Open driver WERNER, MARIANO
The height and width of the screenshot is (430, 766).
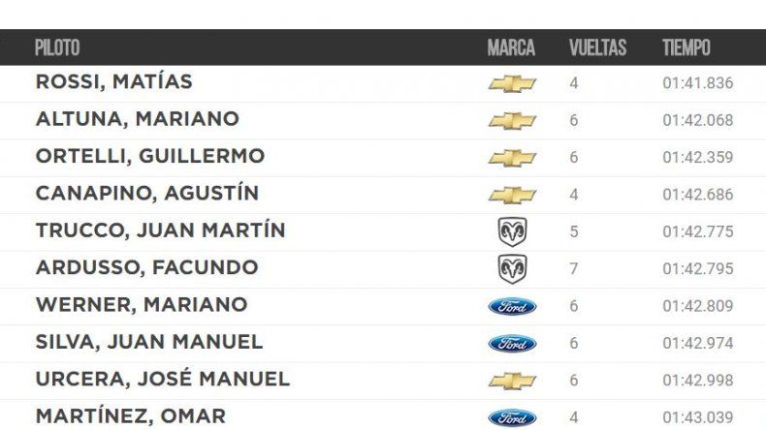[142, 305]
